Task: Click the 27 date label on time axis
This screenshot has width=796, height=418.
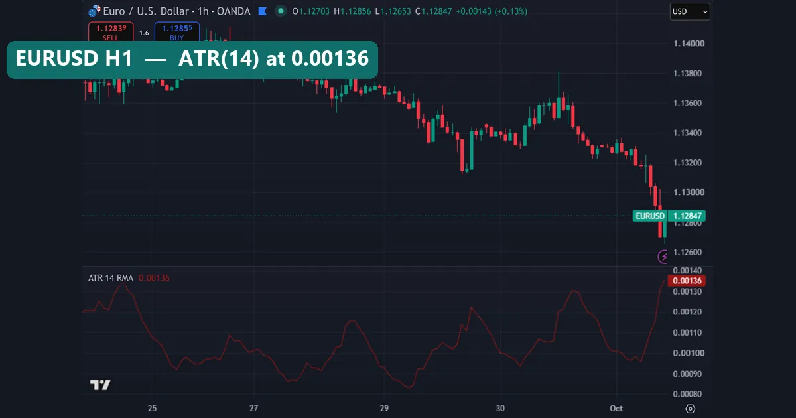Action: [x=255, y=408]
